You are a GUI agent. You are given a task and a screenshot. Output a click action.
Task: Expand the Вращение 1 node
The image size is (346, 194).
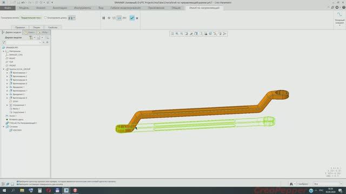click(7, 87)
